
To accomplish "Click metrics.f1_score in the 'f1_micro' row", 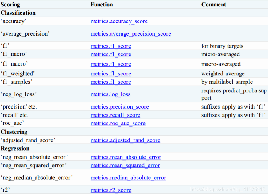I will (x=111, y=55).
